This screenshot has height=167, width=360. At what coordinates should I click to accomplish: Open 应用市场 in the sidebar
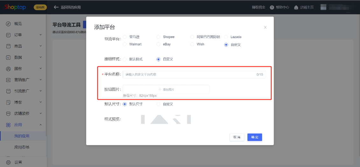pos(22,147)
